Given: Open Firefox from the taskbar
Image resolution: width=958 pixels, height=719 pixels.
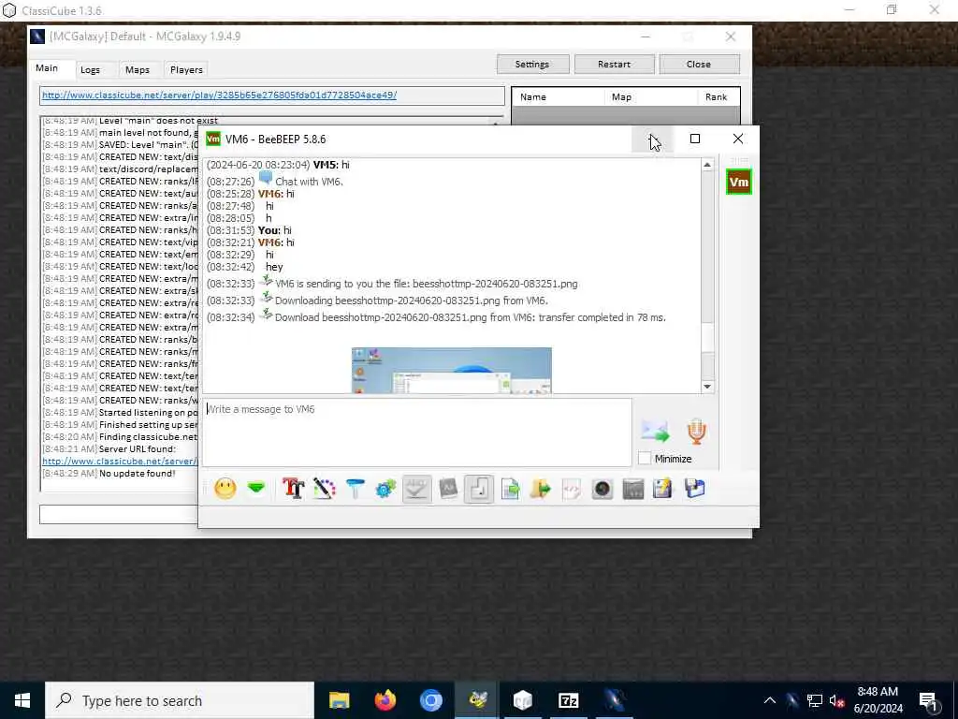Looking at the screenshot, I should click(385, 700).
